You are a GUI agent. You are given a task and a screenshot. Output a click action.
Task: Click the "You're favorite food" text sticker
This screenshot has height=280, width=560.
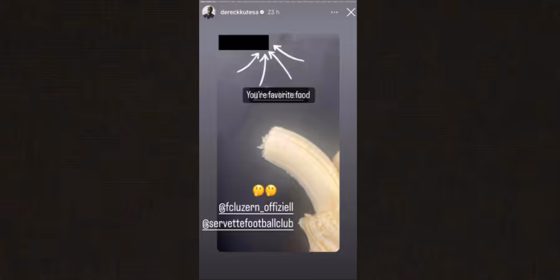click(x=279, y=95)
